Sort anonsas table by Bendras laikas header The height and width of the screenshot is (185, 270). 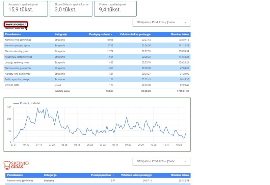pos(180,34)
